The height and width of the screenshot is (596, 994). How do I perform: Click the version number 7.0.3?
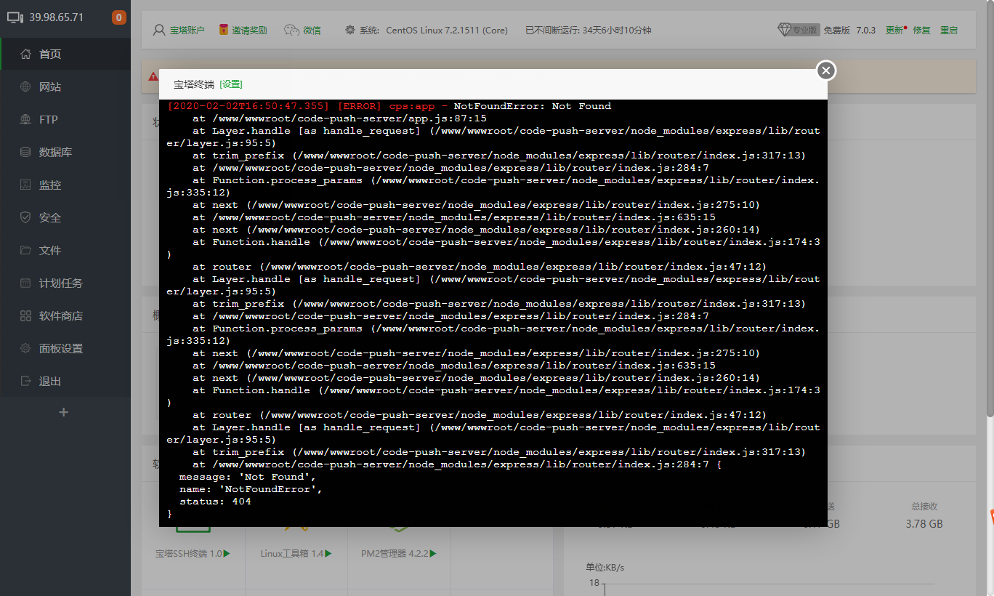(x=865, y=30)
